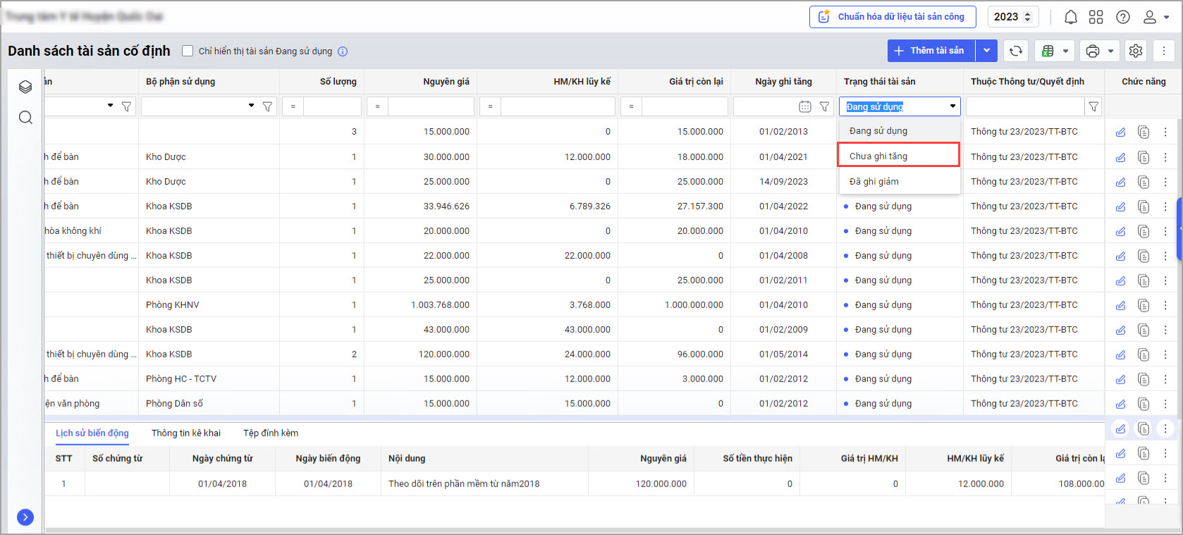This screenshot has height=535, width=1183.
Task: Click the calendar icon in Ngày ghi tăng filter
Action: point(804,106)
